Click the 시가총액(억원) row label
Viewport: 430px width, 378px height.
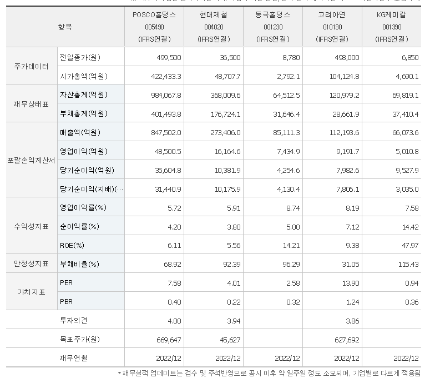(x=84, y=76)
